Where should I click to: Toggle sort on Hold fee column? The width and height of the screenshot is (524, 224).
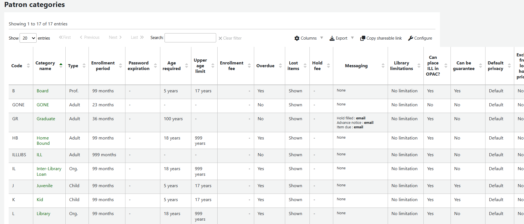328,66
